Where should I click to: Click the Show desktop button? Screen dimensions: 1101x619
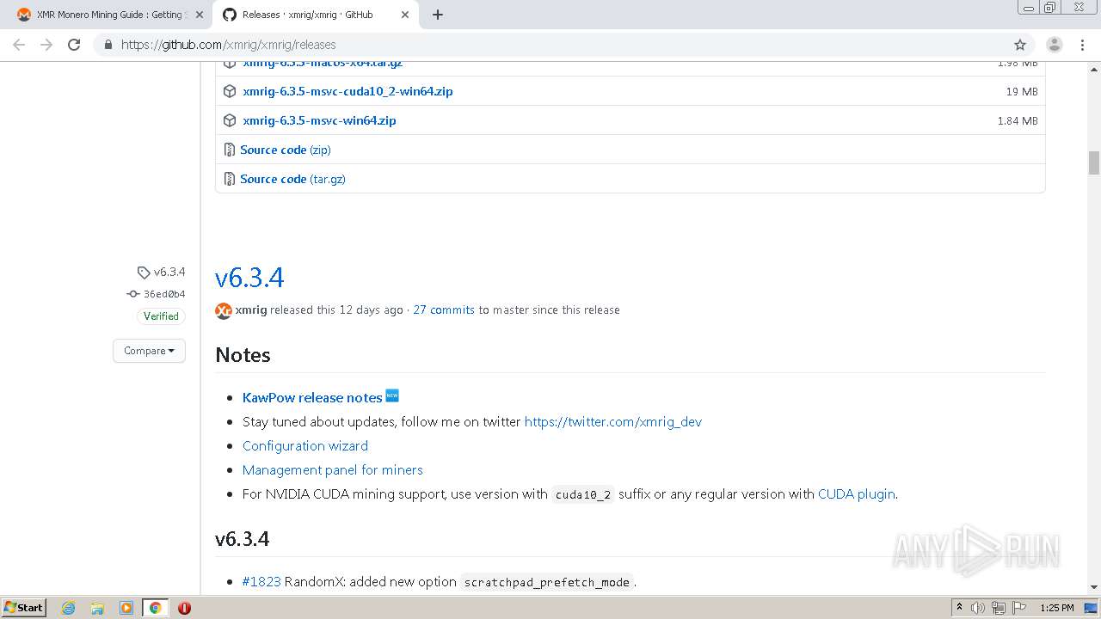point(1092,608)
